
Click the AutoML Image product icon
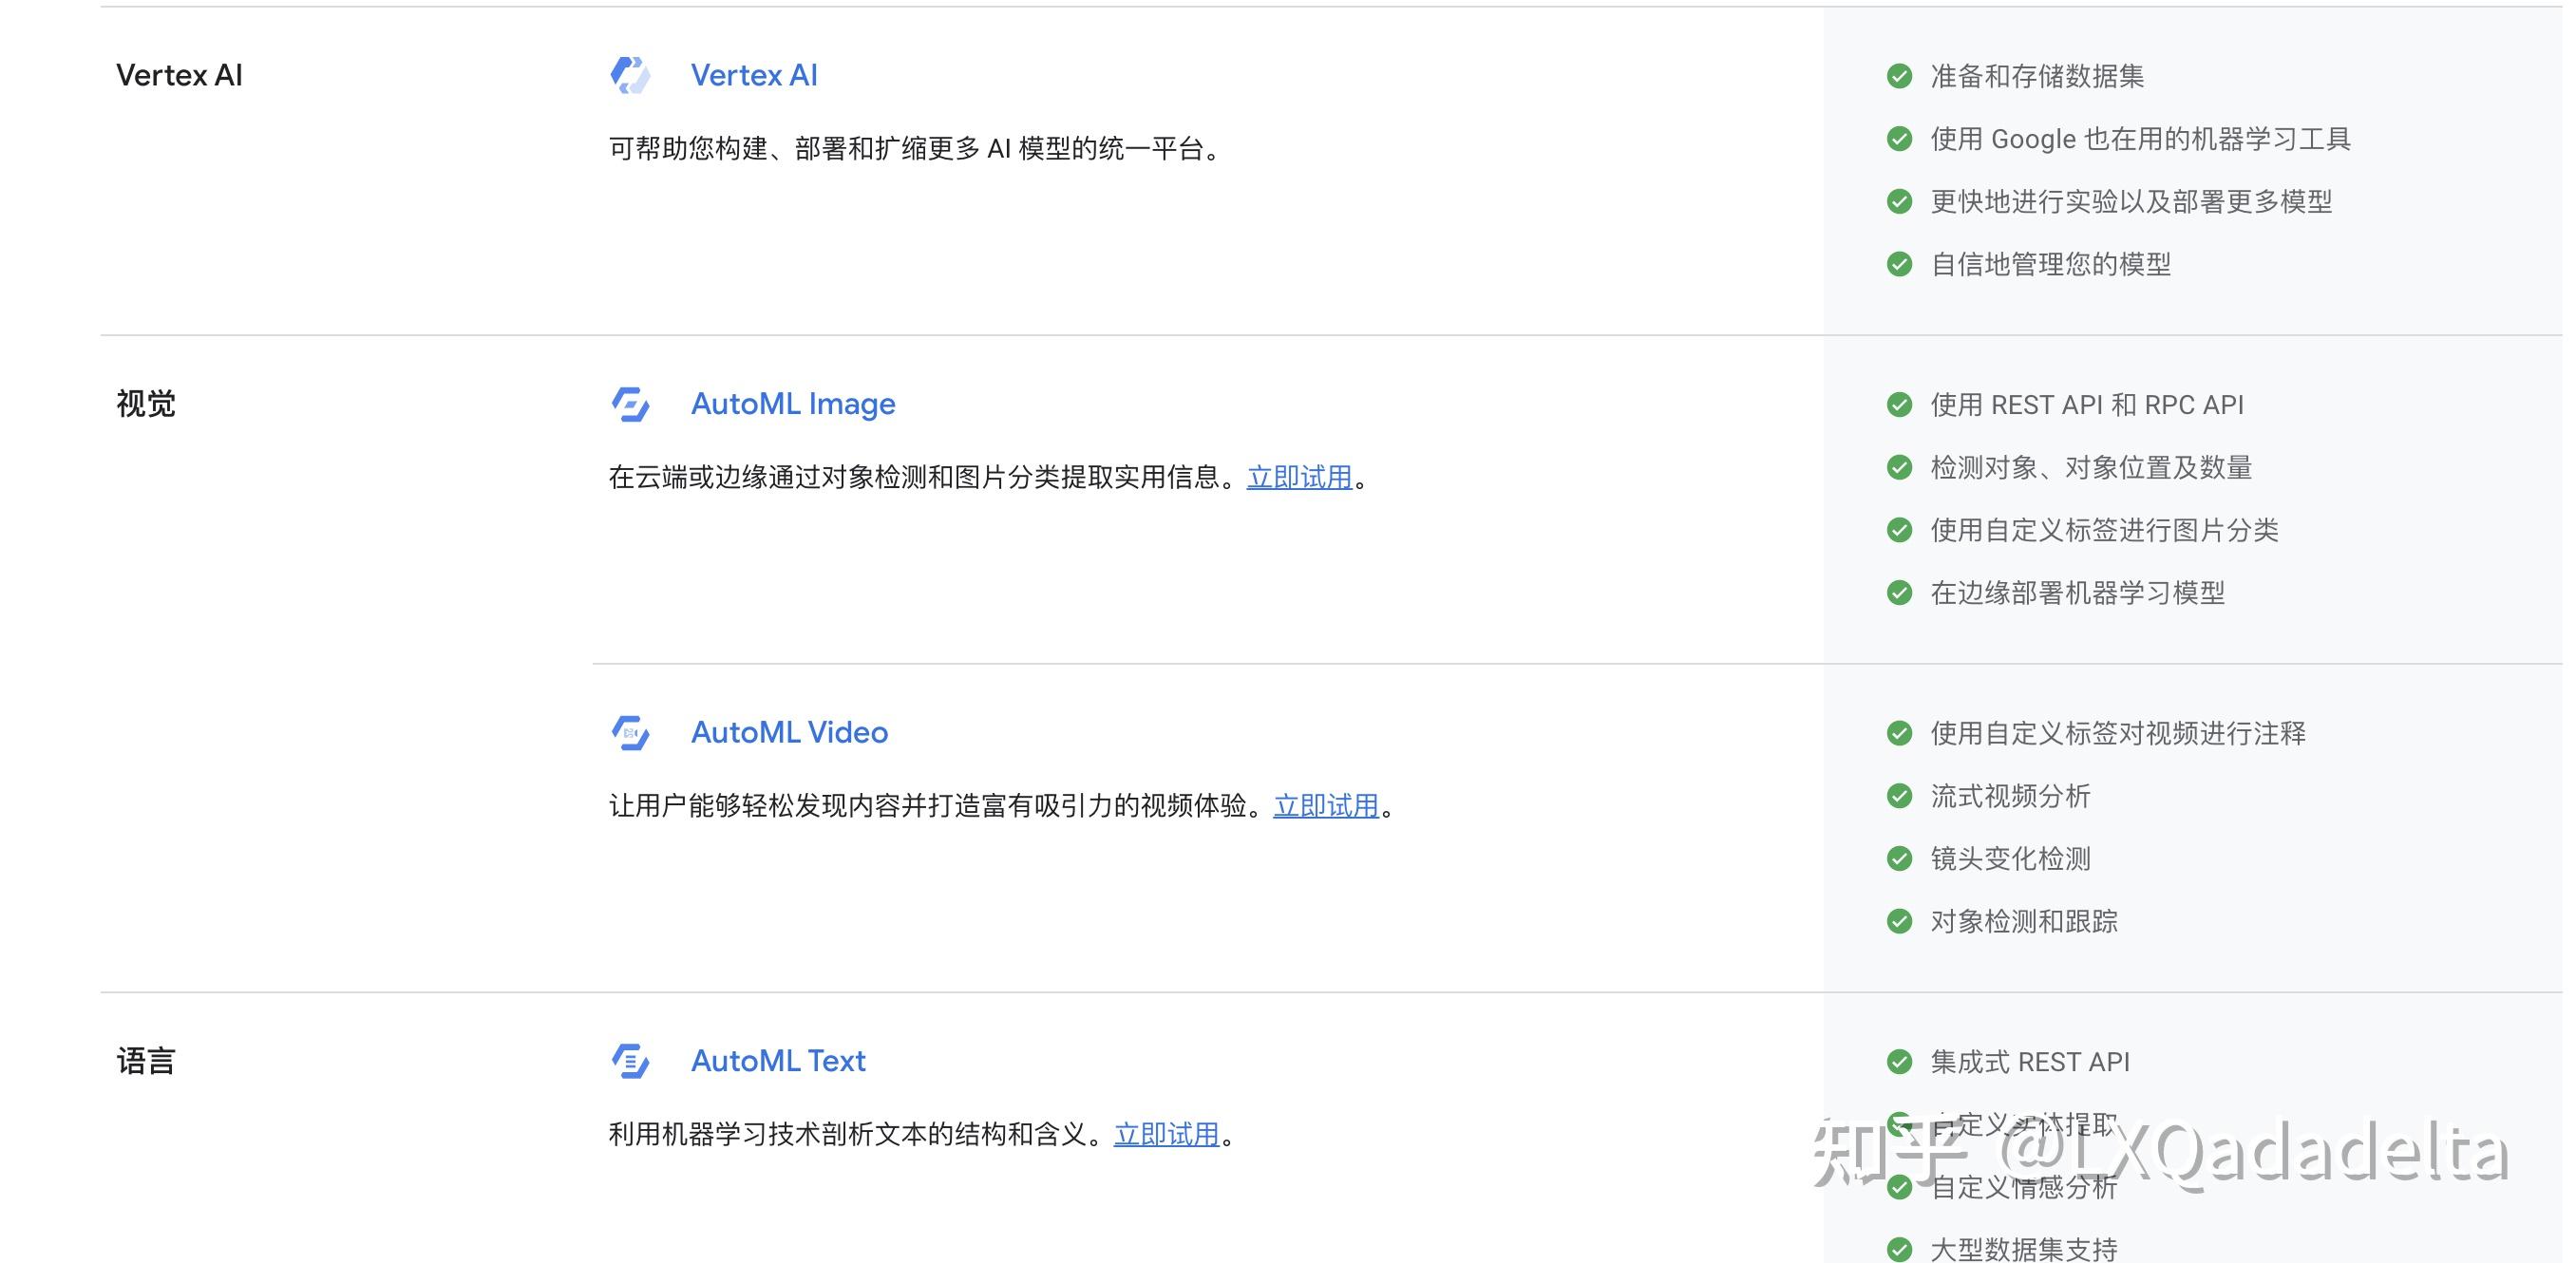click(630, 404)
